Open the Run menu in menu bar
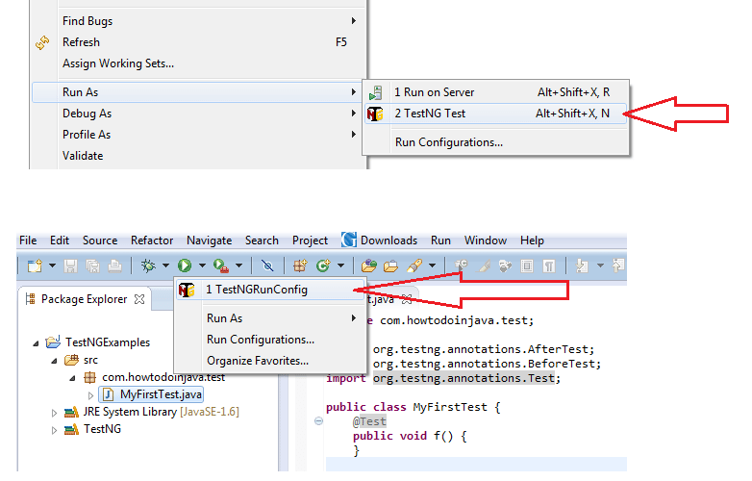The width and height of the screenshot is (752, 481). [440, 240]
